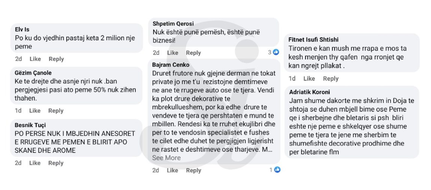Screen dimensions: 431x190
Task: Like Elv Is's comment
Action: coord(35,59)
